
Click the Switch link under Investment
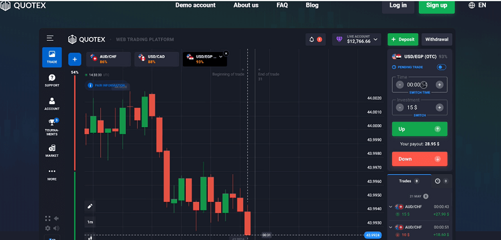click(420, 115)
